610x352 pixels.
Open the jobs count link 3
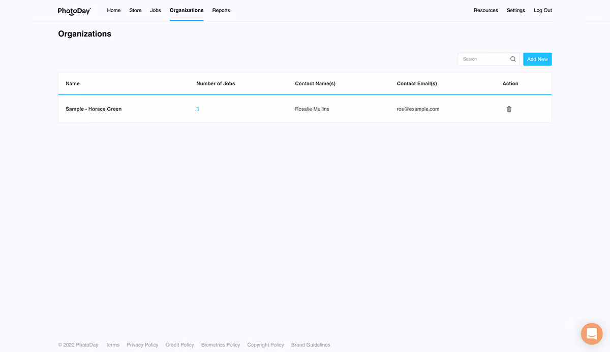pos(198,109)
